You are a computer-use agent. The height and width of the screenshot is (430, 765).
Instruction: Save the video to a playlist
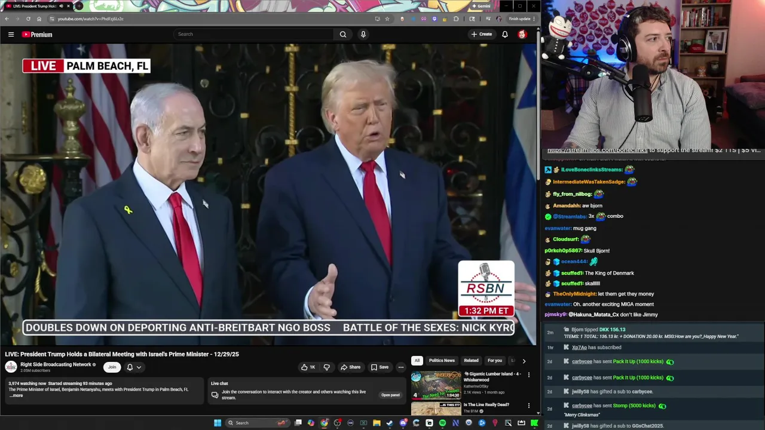380,367
